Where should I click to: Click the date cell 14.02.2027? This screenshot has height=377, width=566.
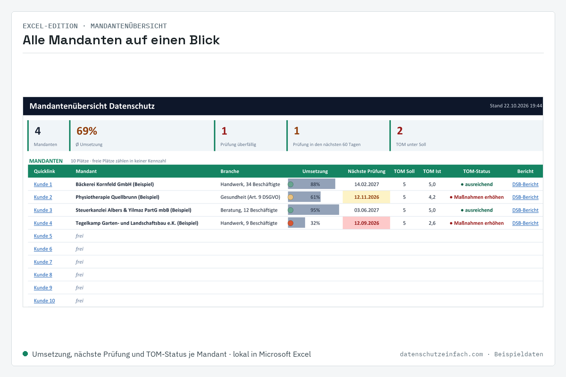[366, 184]
